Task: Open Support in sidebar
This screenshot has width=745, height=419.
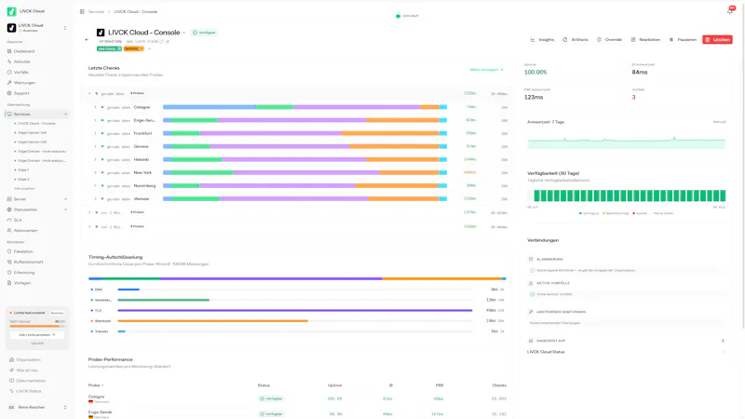Action: [x=37, y=93]
